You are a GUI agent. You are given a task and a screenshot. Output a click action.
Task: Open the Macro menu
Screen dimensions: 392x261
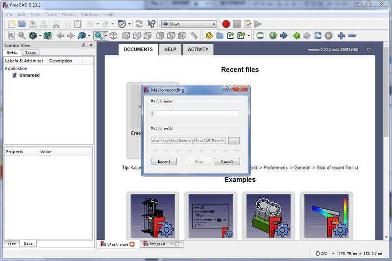pyautogui.click(x=69, y=14)
